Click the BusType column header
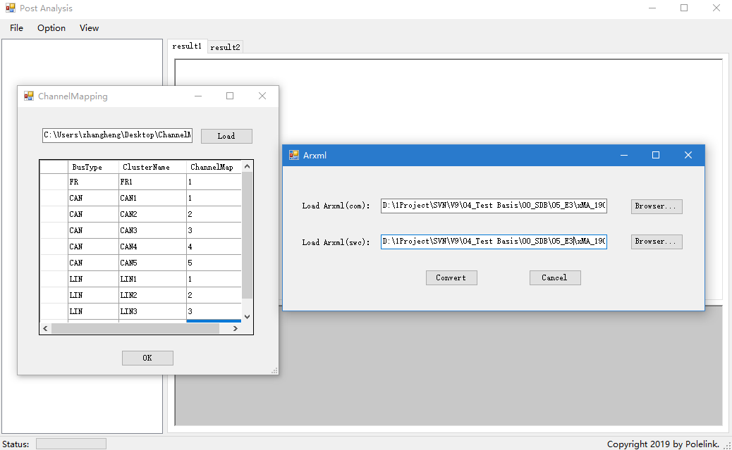 [93, 167]
